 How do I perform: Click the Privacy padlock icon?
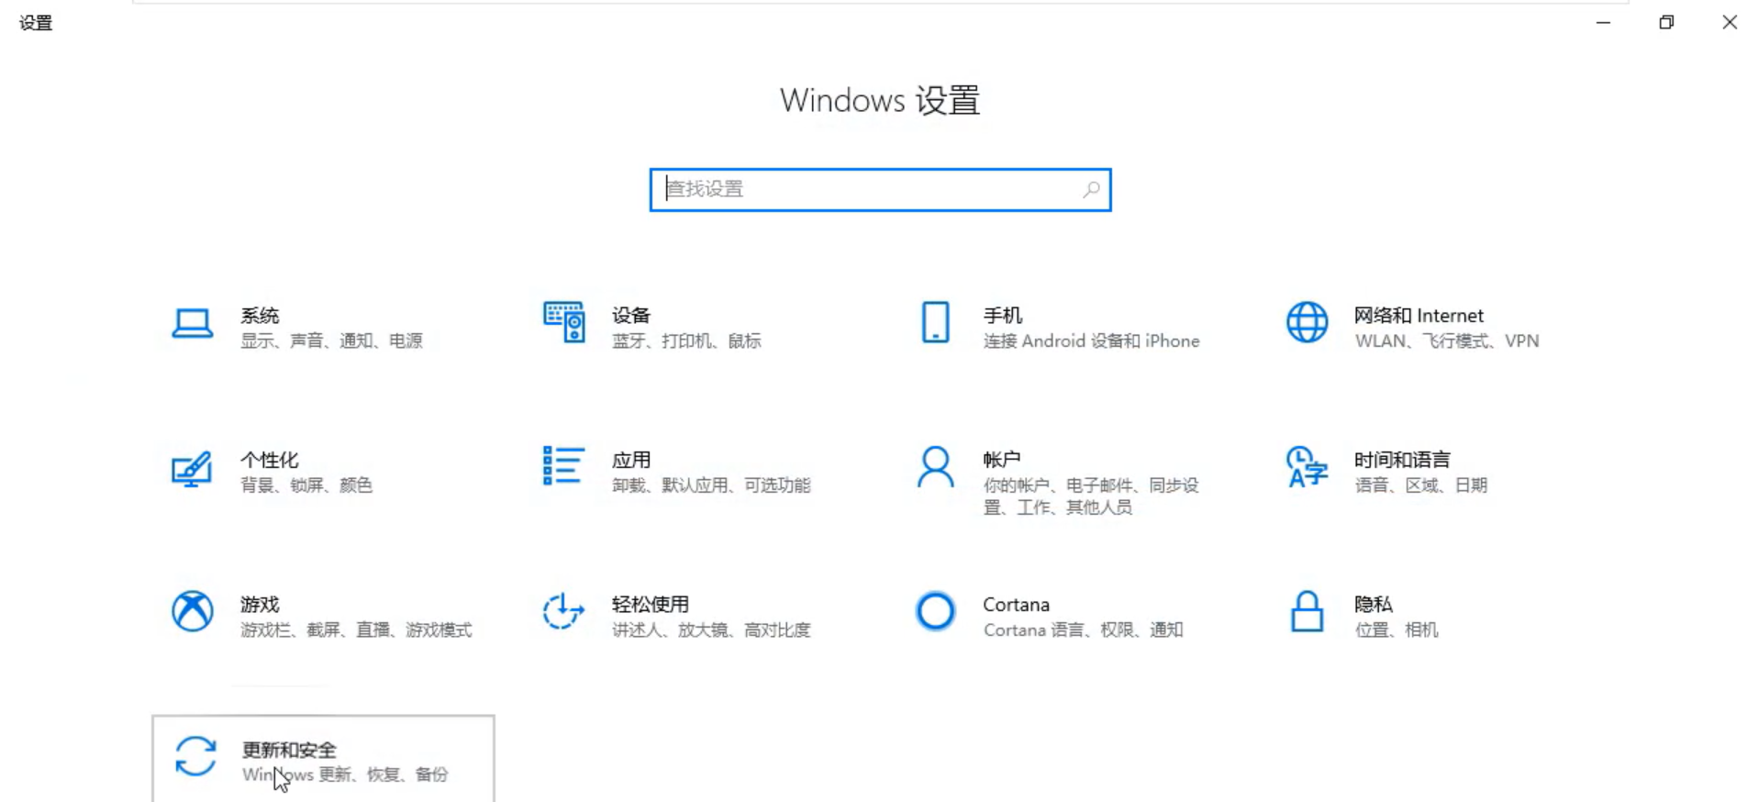[x=1307, y=611]
